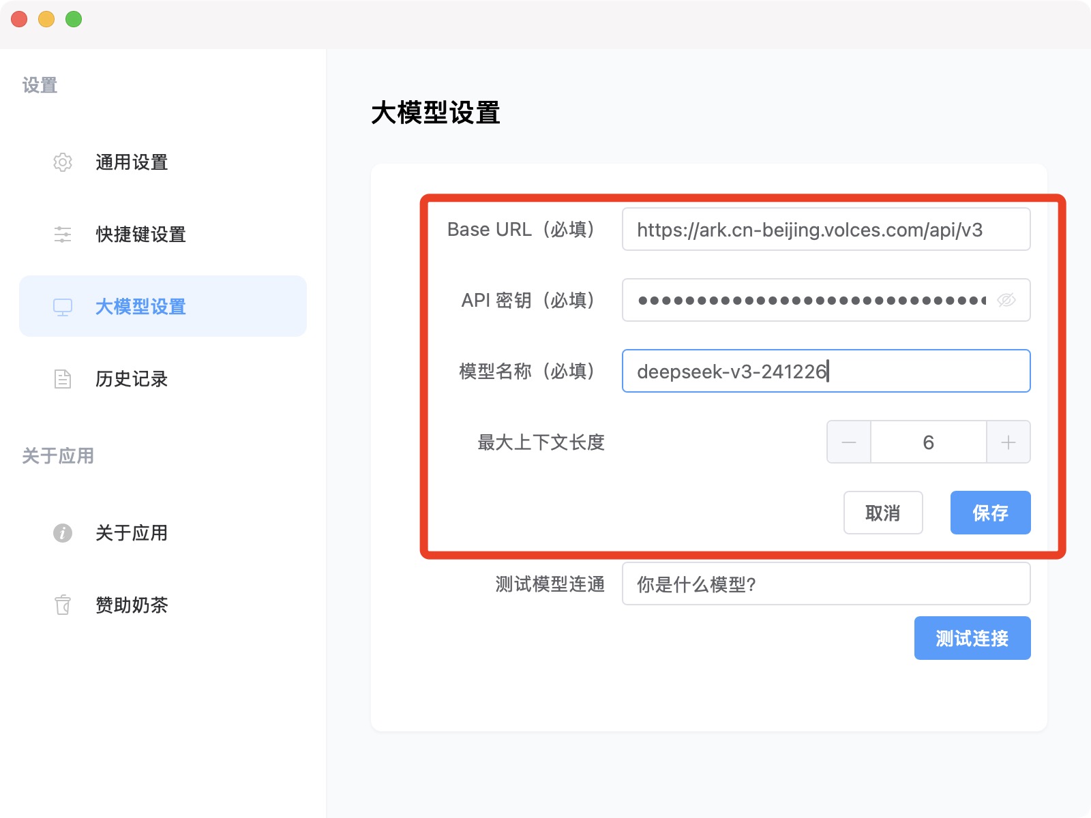1091x818 pixels.
Task: Focus the 测试模型连通 input field
Action: coord(826,584)
